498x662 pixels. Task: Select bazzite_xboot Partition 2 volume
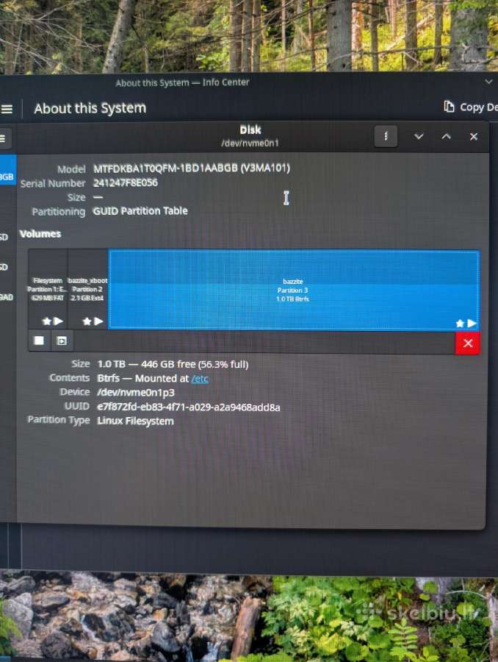tap(87, 289)
